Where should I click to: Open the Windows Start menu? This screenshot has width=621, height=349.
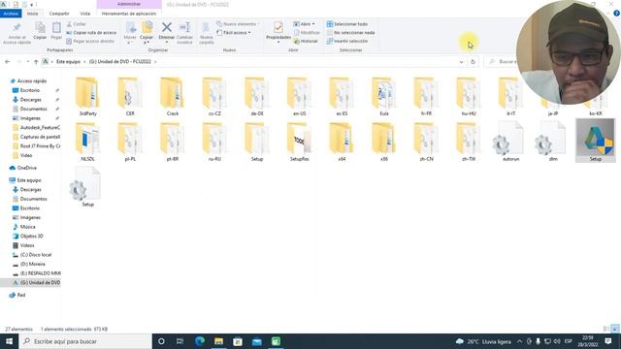coord(9,341)
